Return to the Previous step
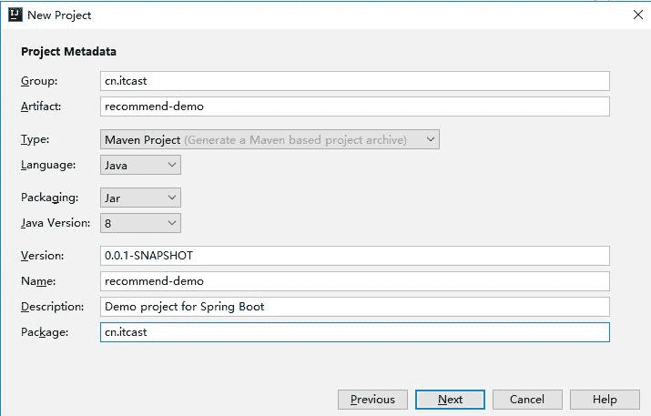This screenshot has height=416, width=651. [372, 400]
